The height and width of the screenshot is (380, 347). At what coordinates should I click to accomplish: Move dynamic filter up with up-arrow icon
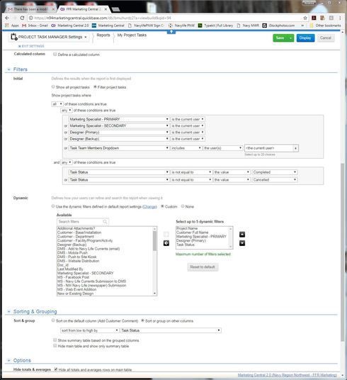242,235
